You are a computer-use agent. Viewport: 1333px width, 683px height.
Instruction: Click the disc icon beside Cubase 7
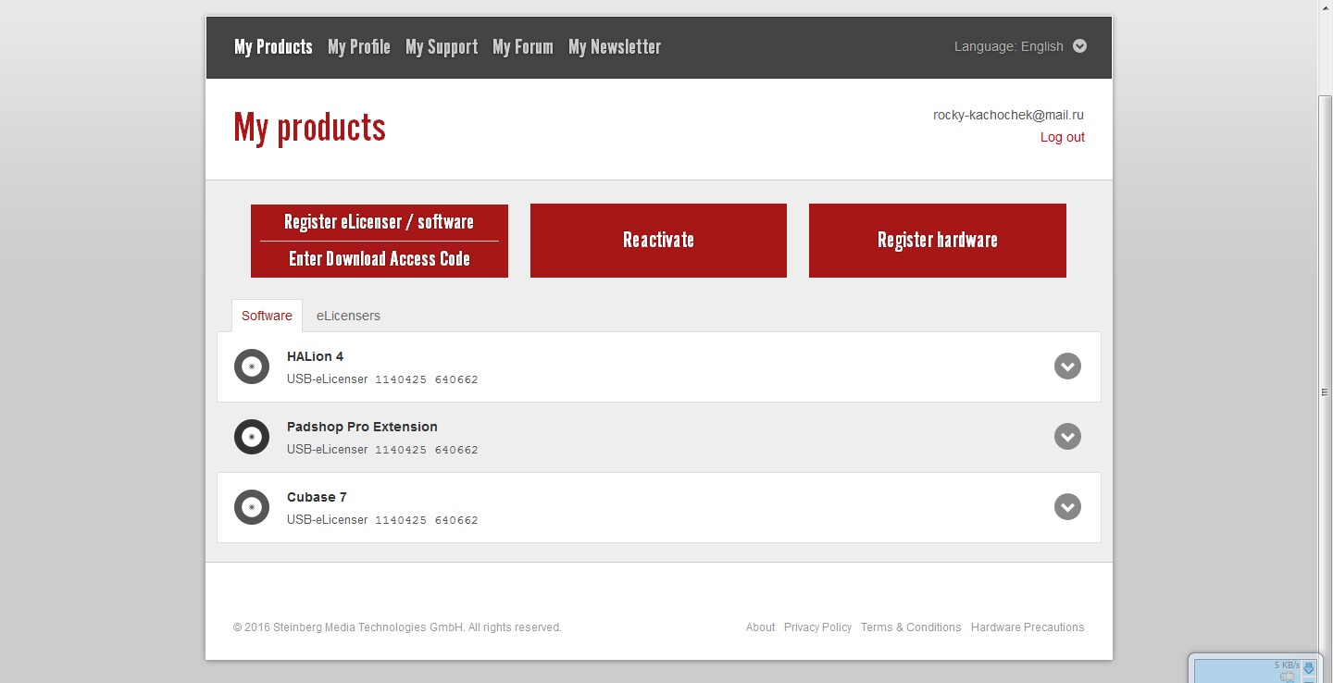pos(252,507)
